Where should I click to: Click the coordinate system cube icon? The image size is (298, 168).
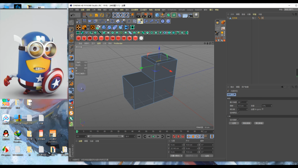click(132, 15)
